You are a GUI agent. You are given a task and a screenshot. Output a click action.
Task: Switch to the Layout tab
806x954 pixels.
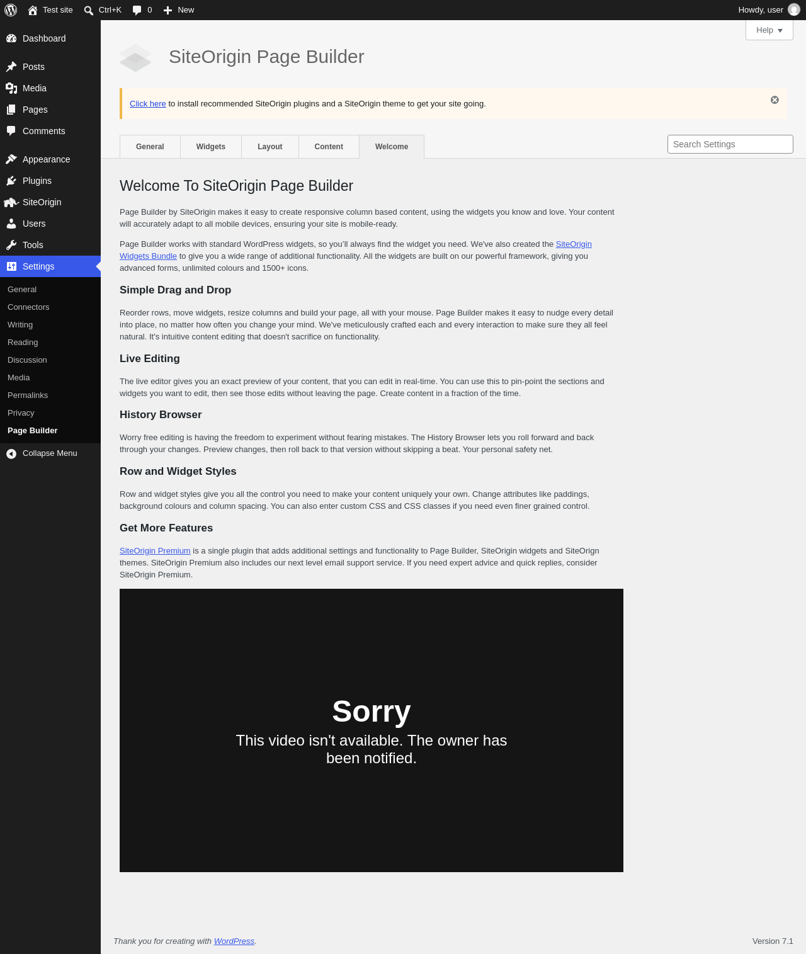(x=270, y=147)
